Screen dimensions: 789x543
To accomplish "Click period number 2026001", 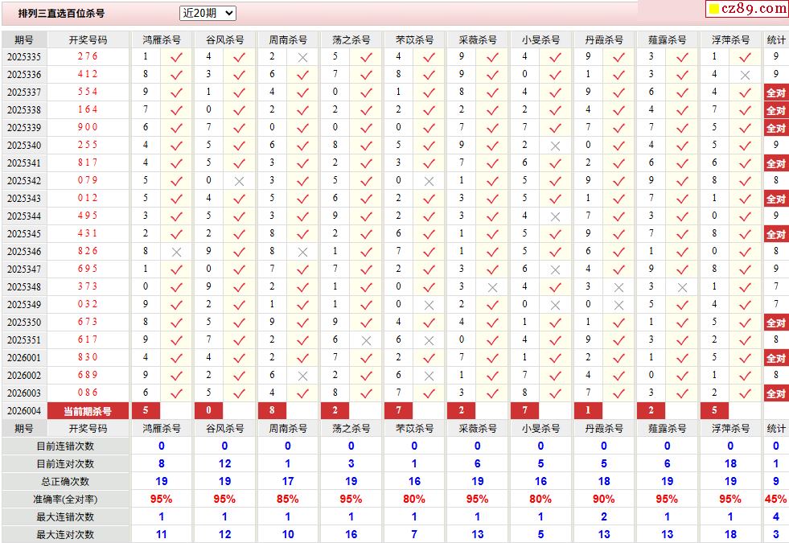I will tap(23, 358).
